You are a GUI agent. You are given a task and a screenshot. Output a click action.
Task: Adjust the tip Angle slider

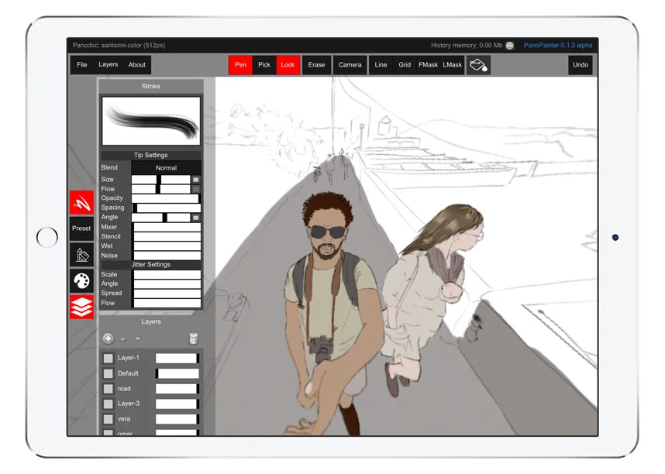[x=161, y=218]
